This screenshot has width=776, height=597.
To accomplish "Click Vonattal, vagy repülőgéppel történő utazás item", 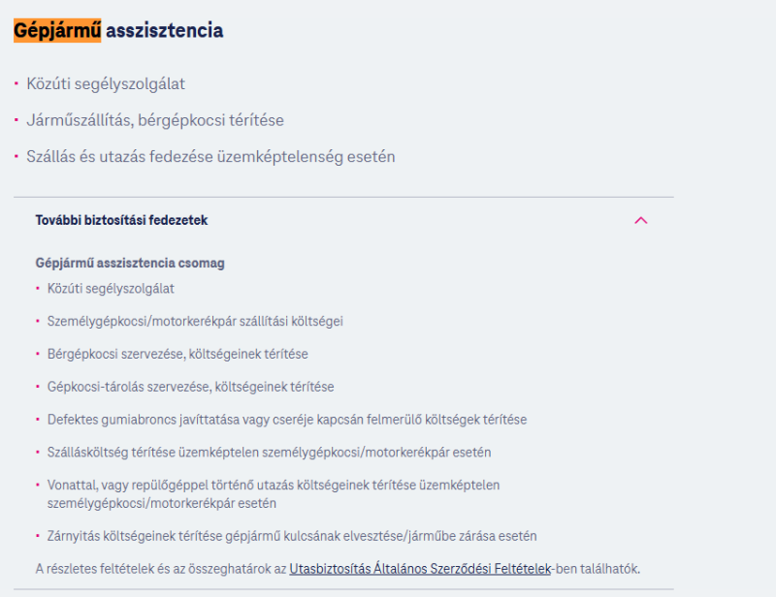I will point(274,494).
